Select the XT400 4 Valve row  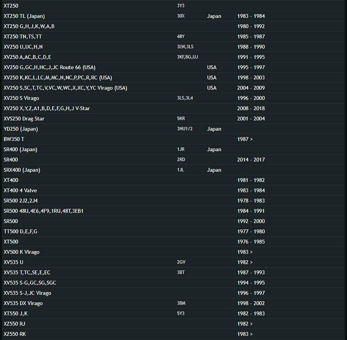point(20,191)
